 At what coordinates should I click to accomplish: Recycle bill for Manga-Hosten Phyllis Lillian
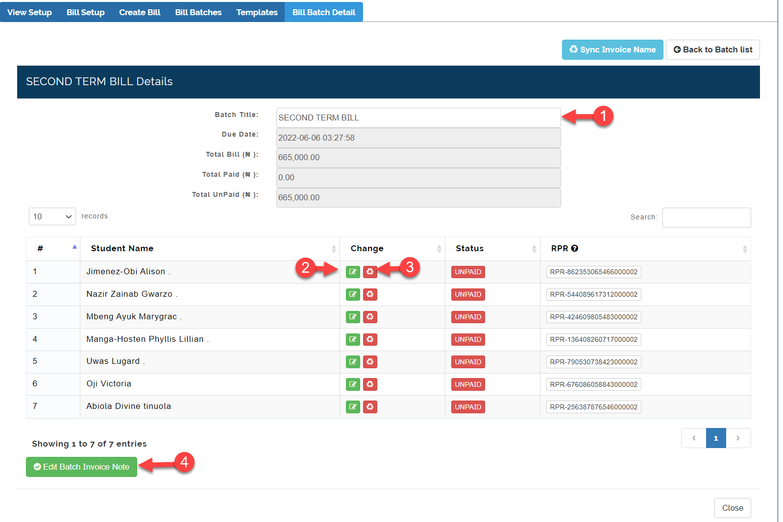pyautogui.click(x=370, y=339)
